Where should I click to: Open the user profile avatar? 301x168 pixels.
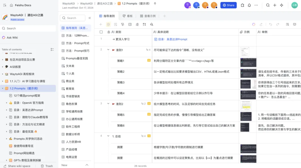pos(295,5)
